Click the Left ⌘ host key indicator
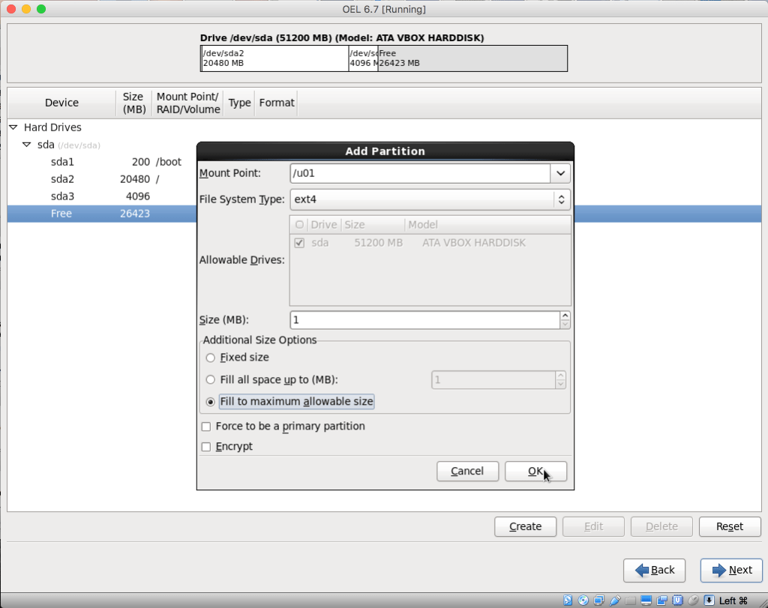 [733, 601]
